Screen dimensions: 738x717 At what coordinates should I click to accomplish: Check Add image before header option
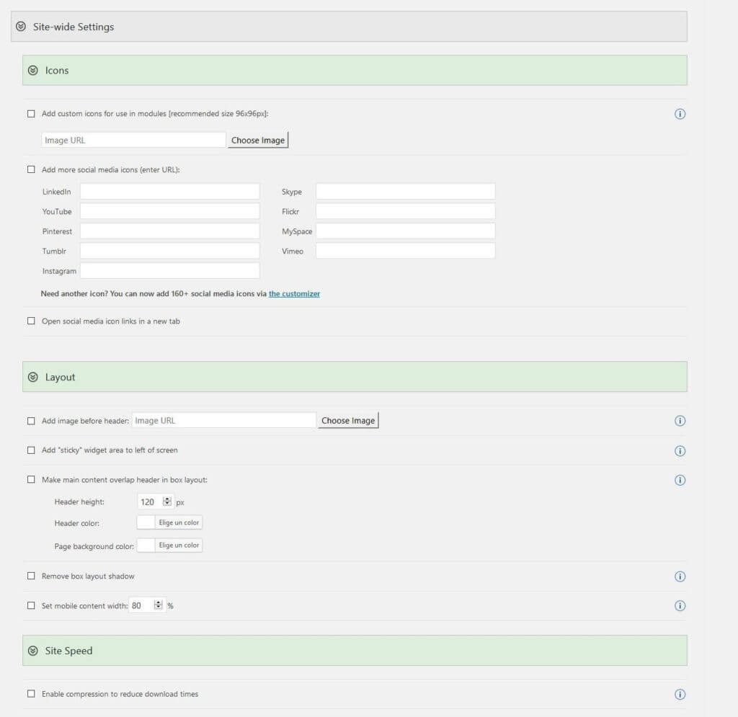click(31, 421)
